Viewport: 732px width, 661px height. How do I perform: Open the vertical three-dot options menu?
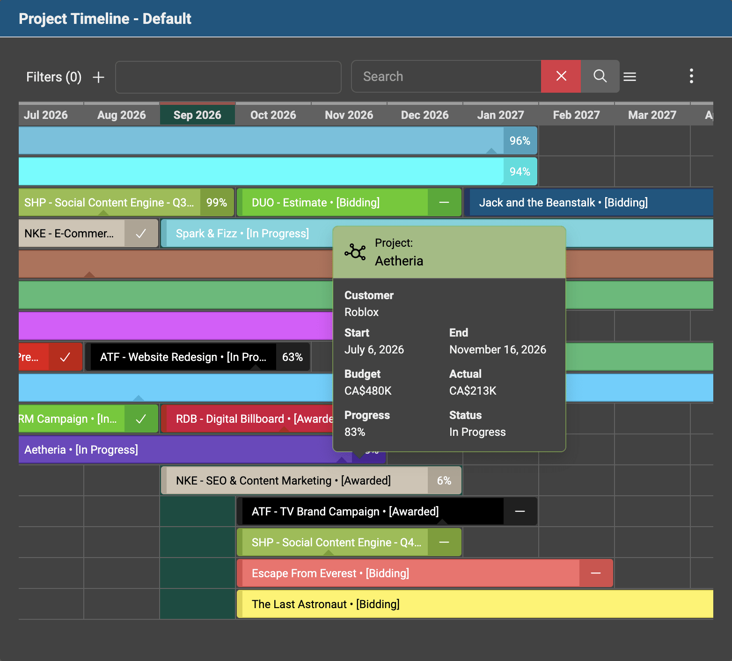point(691,76)
